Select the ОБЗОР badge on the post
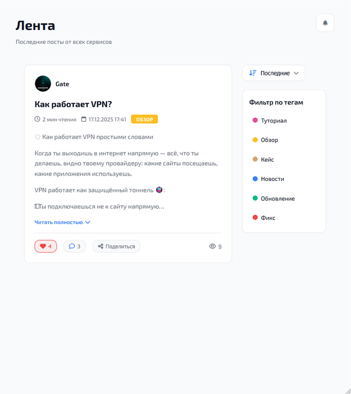 [x=144, y=119]
